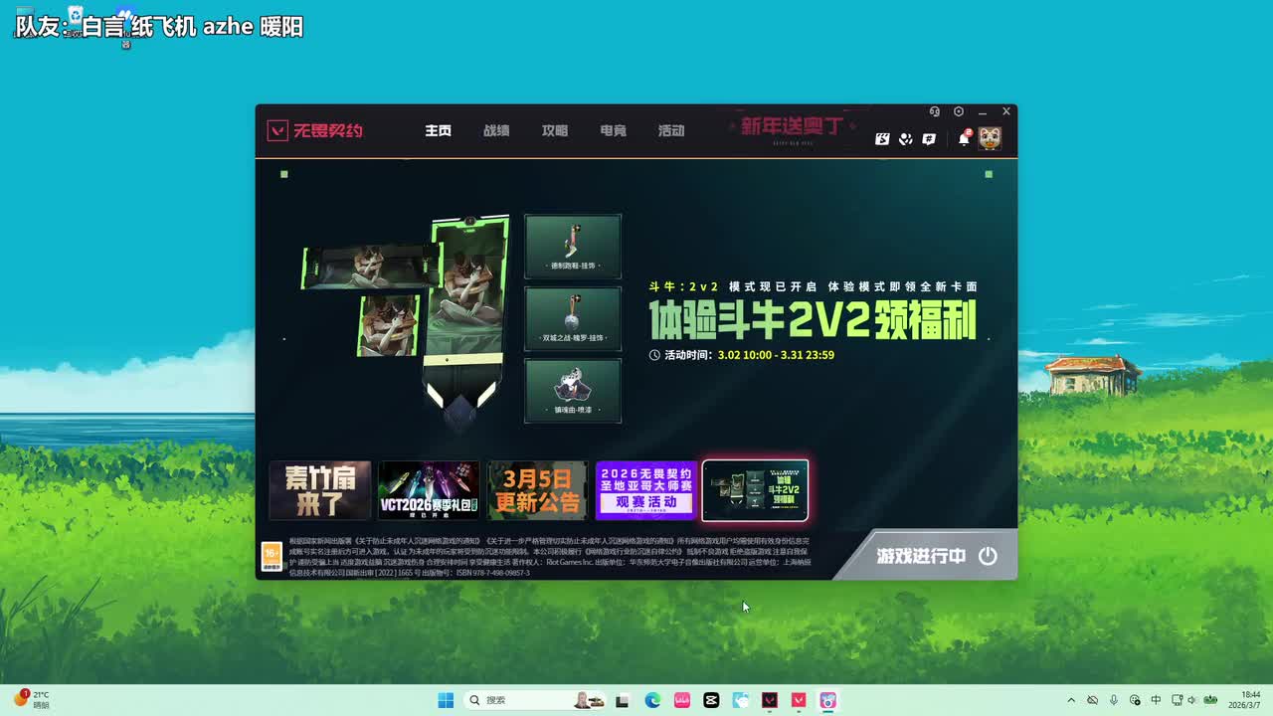Open the Windows Start menu
Screen dimensions: 1273x716
coord(446,700)
